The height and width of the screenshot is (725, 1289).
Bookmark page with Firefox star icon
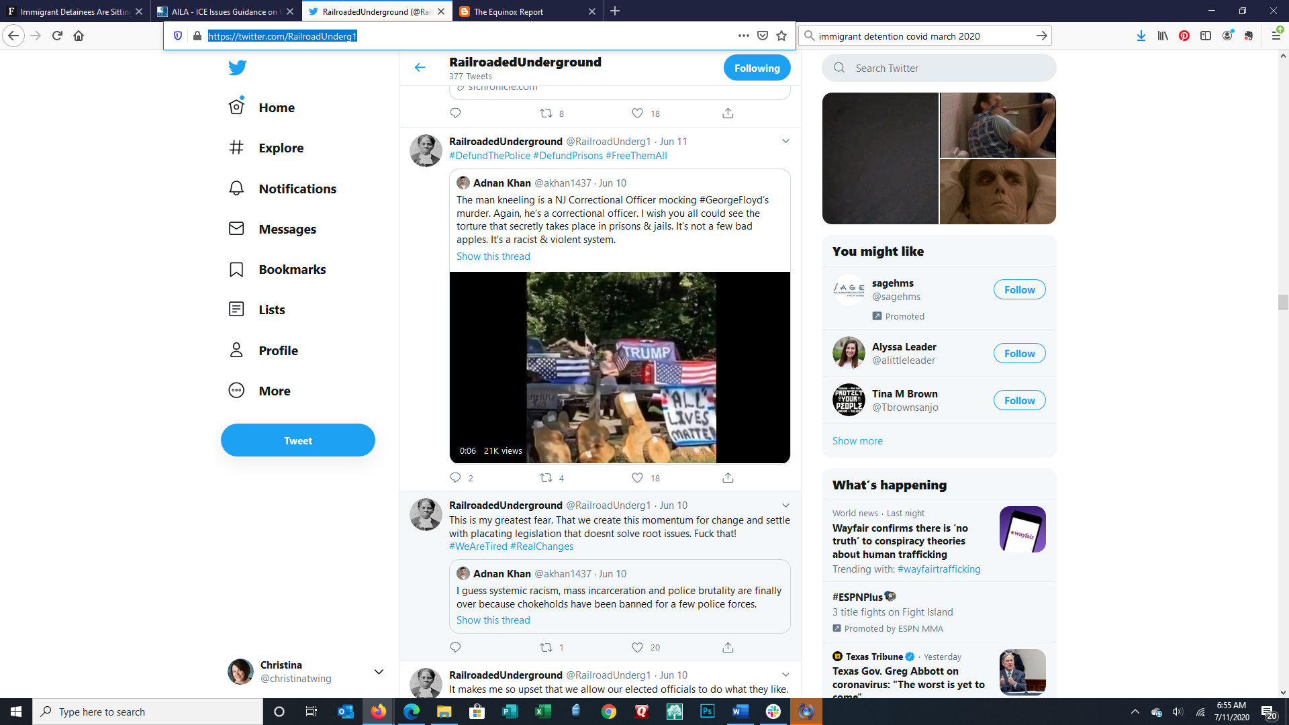click(x=781, y=36)
